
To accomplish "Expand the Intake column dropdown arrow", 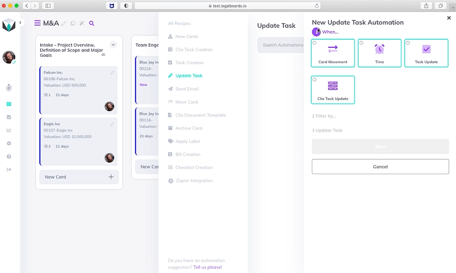I will (x=113, y=45).
